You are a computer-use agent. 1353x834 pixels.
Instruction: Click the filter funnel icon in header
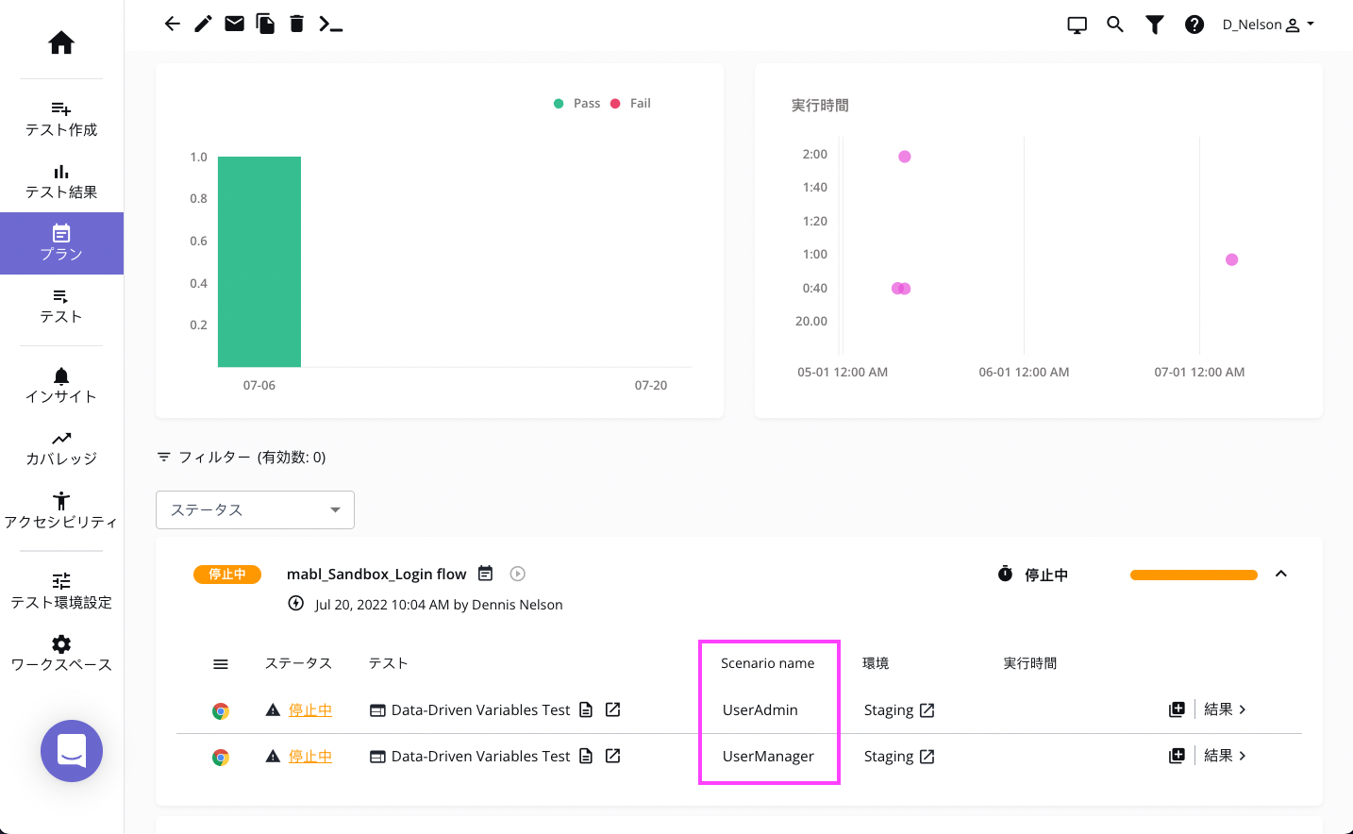coord(1154,25)
